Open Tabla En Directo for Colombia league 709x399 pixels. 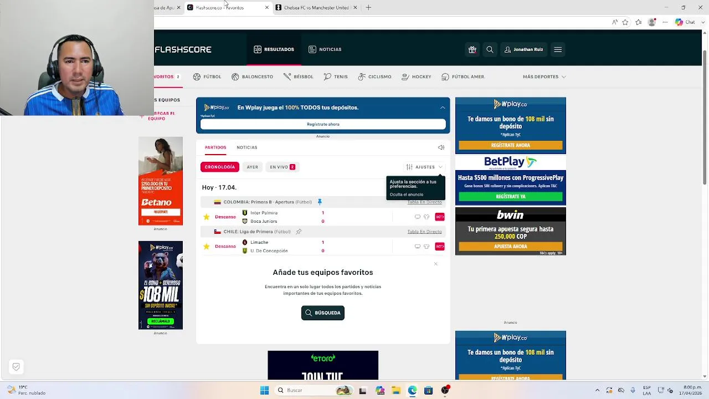coord(424,202)
